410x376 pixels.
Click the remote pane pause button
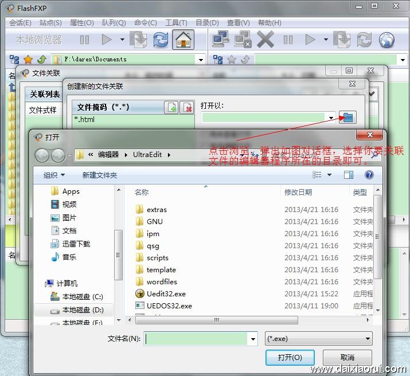point(288,40)
